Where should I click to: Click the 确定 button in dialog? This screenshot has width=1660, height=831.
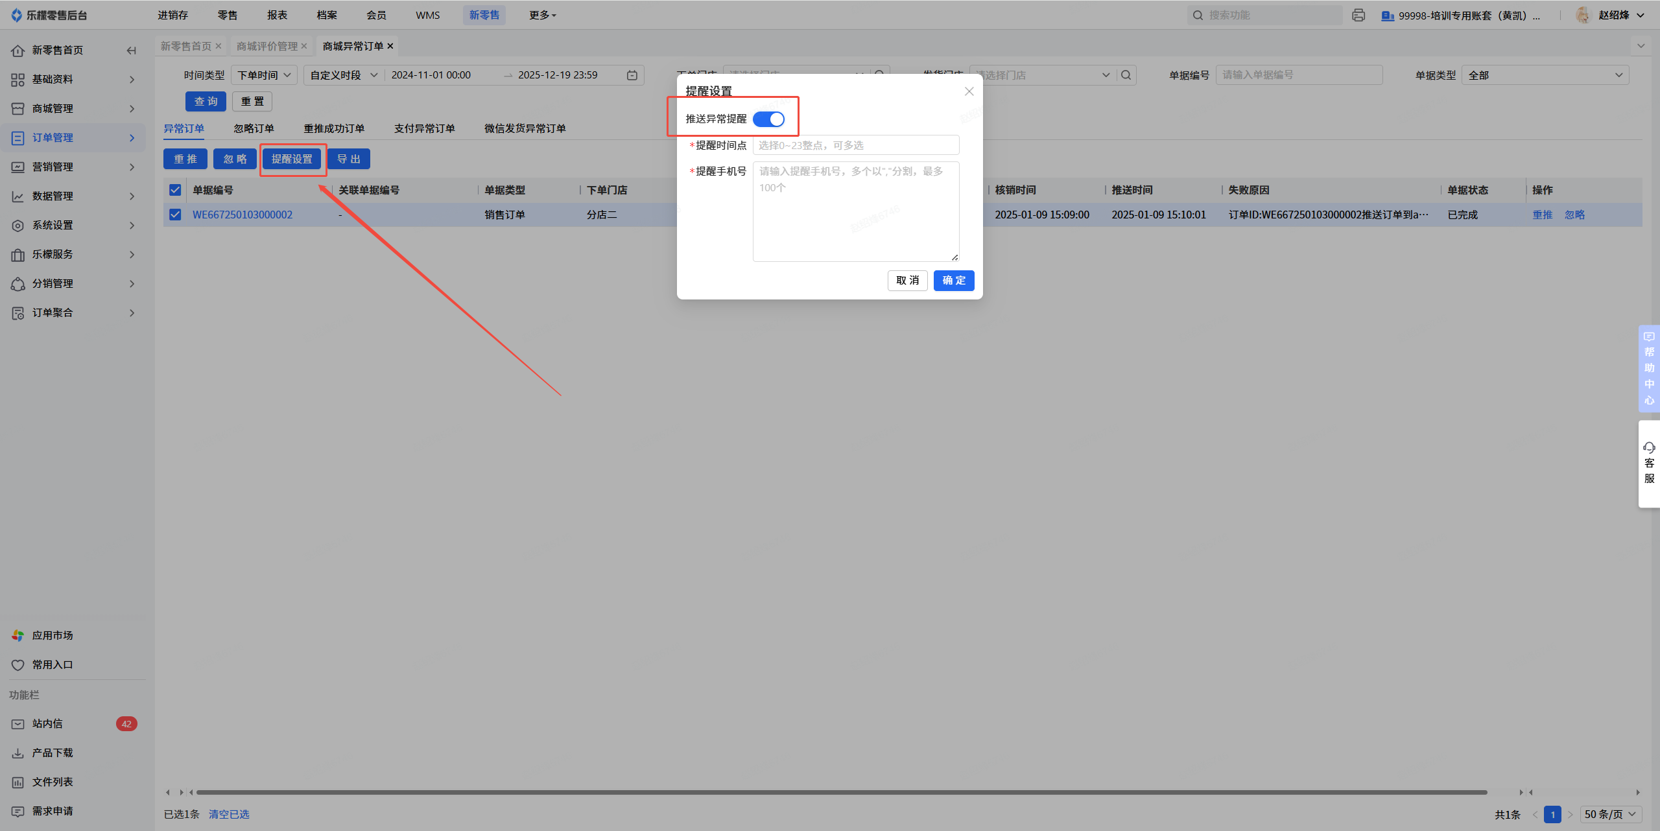click(953, 280)
